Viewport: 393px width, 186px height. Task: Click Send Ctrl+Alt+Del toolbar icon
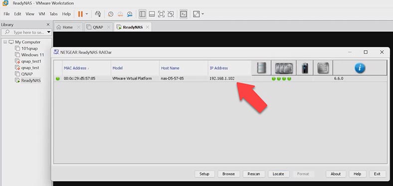pos(98,14)
